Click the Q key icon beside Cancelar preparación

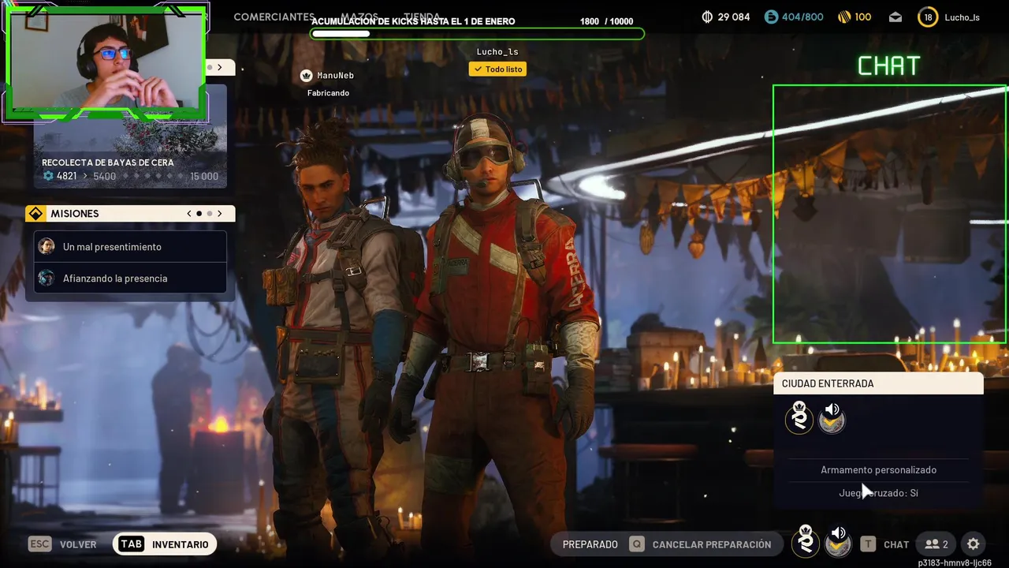(636, 544)
